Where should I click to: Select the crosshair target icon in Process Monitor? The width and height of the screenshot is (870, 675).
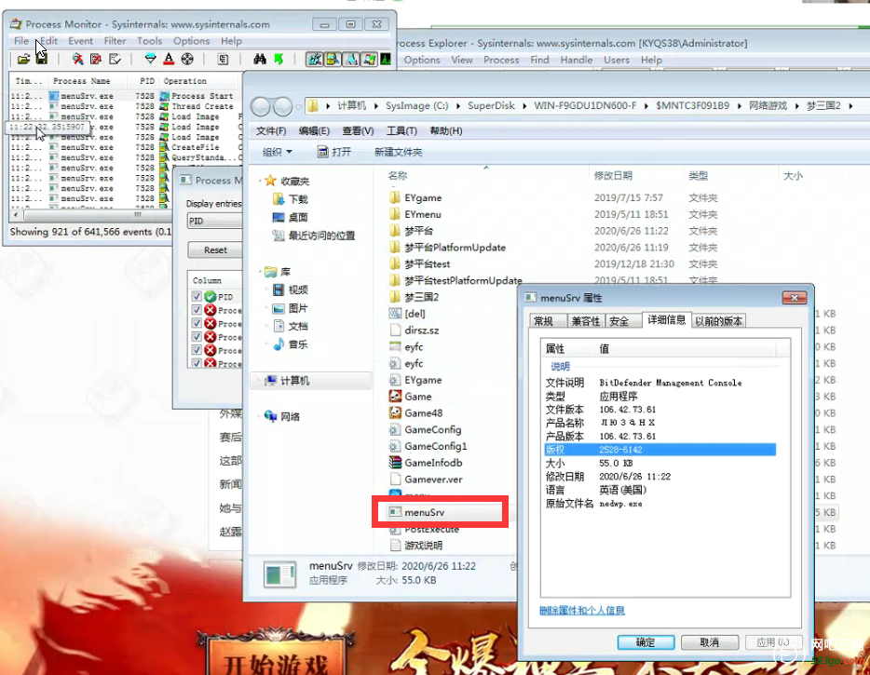(187, 59)
